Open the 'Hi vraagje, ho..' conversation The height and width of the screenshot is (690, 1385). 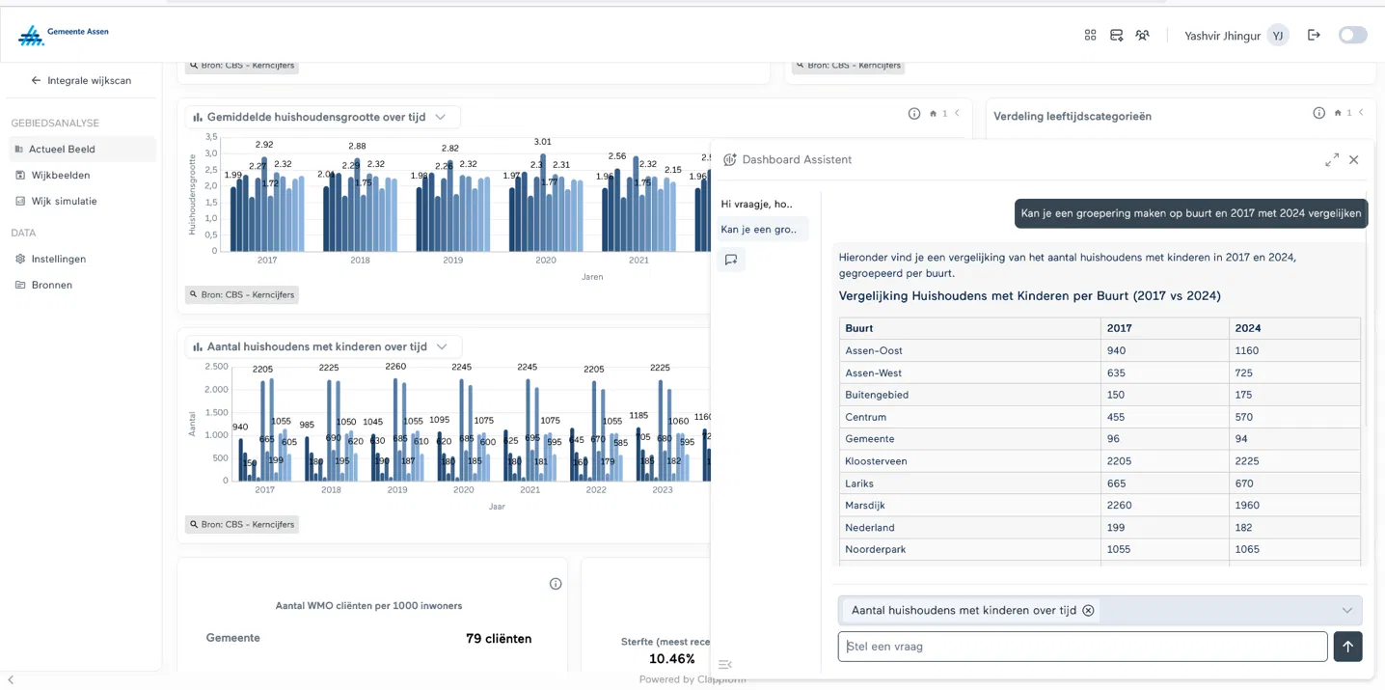coord(756,205)
